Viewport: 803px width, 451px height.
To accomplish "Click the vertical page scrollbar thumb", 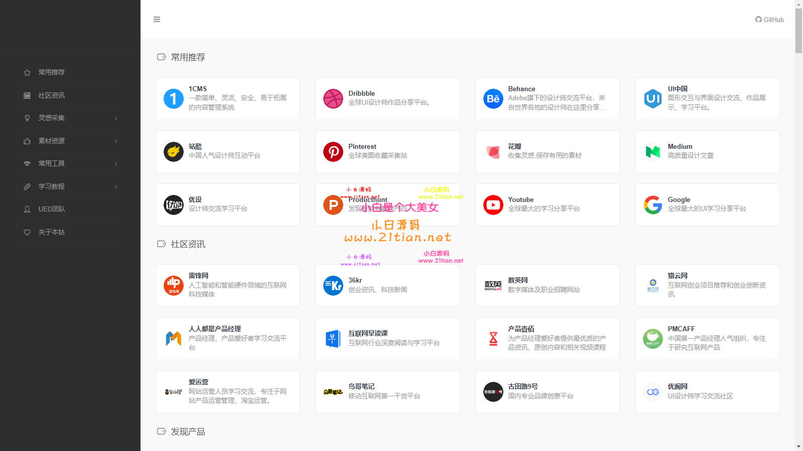I will pos(798,30).
